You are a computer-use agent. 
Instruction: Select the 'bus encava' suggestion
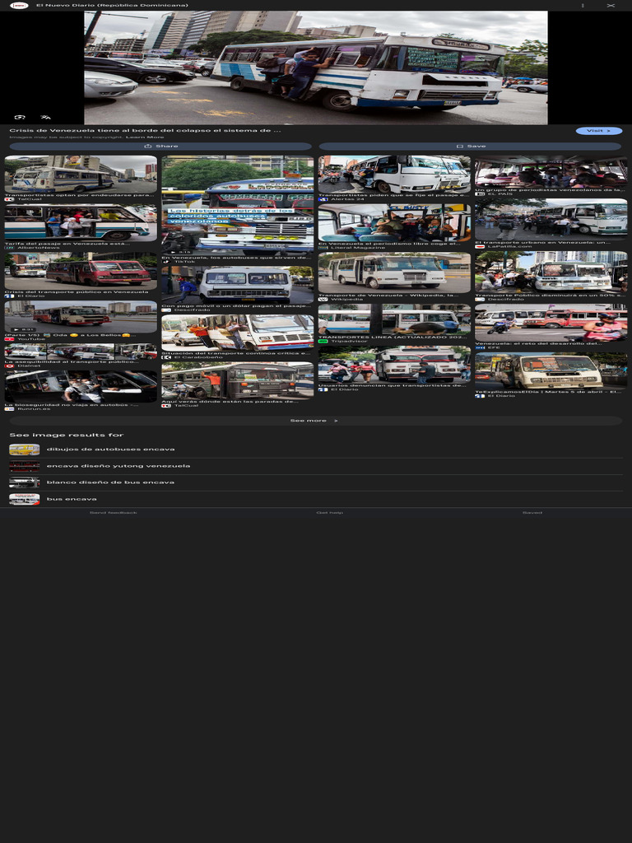tap(315, 500)
